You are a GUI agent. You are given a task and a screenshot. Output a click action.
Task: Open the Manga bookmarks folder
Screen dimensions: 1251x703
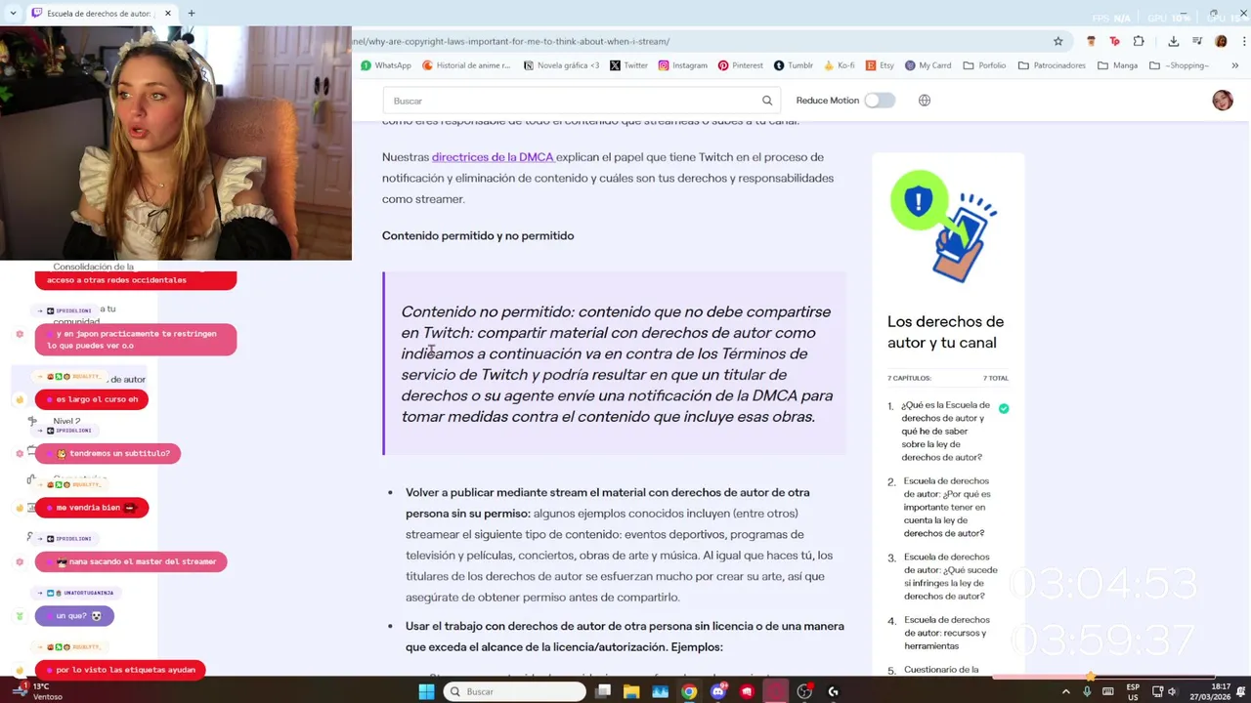tap(1117, 65)
